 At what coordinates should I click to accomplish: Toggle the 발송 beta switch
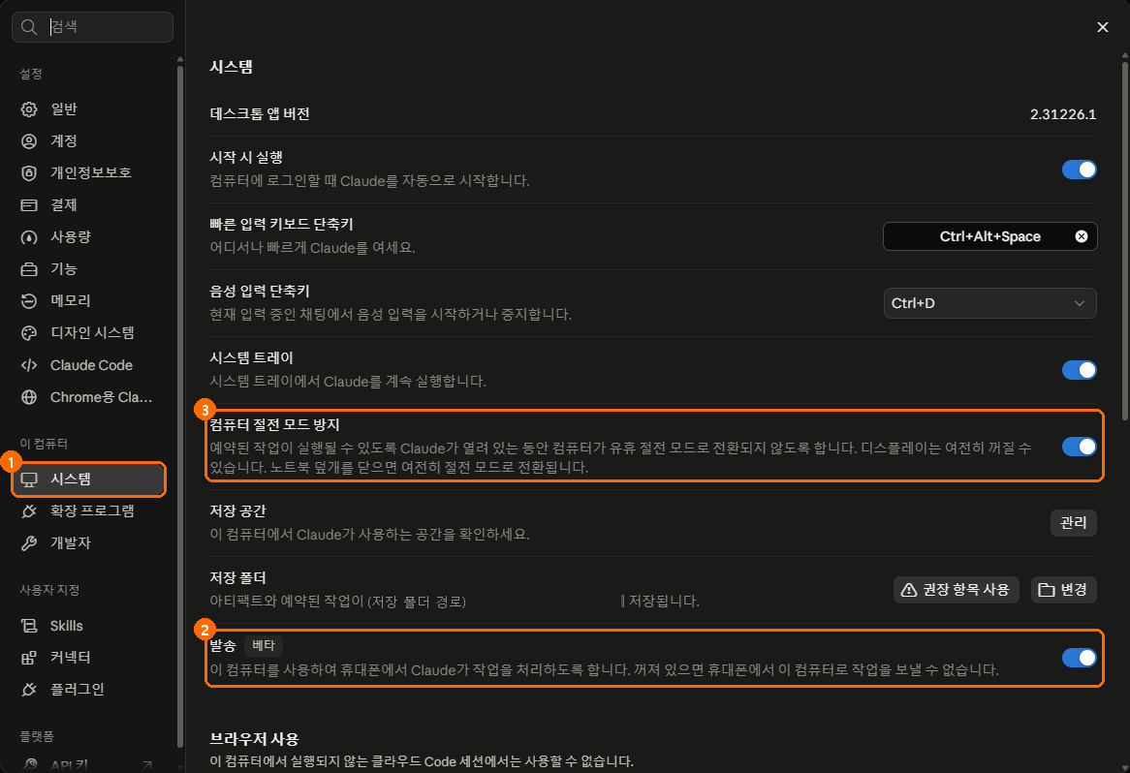1079,658
